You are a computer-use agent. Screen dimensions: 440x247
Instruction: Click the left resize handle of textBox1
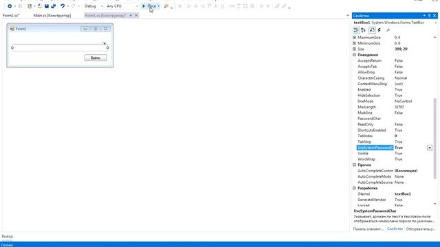(x=12, y=47)
